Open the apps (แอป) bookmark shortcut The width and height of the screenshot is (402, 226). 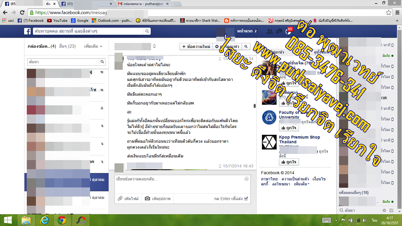[8, 21]
